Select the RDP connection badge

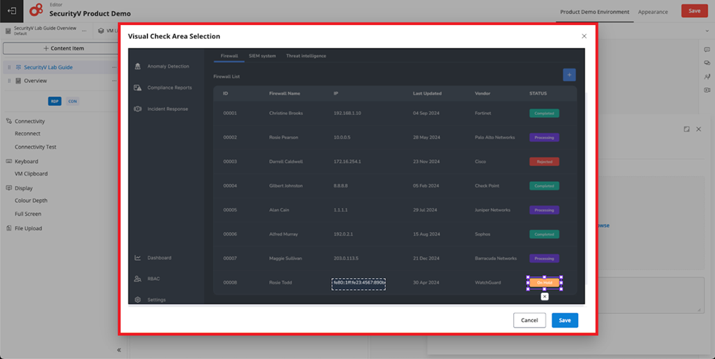(54, 101)
